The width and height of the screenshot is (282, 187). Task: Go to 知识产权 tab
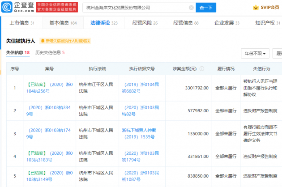(x=268, y=23)
